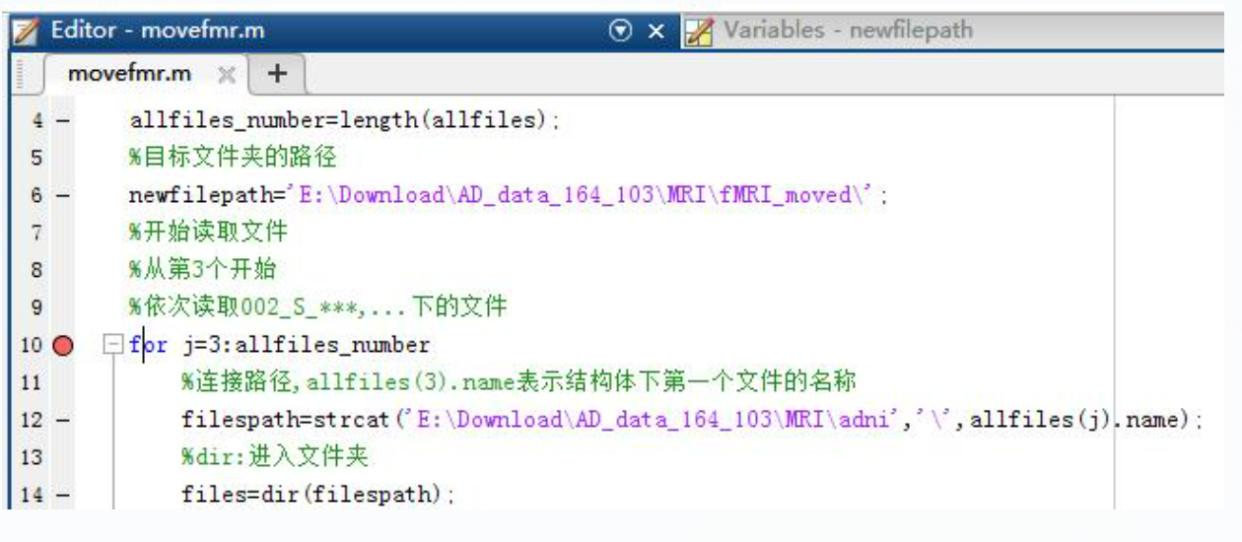Collapse the for loop code fold
Image resolution: width=1242 pixels, height=542 pixels.
[112, 346]
